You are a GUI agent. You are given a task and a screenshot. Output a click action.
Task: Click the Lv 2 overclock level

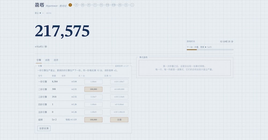coord(54,120)
